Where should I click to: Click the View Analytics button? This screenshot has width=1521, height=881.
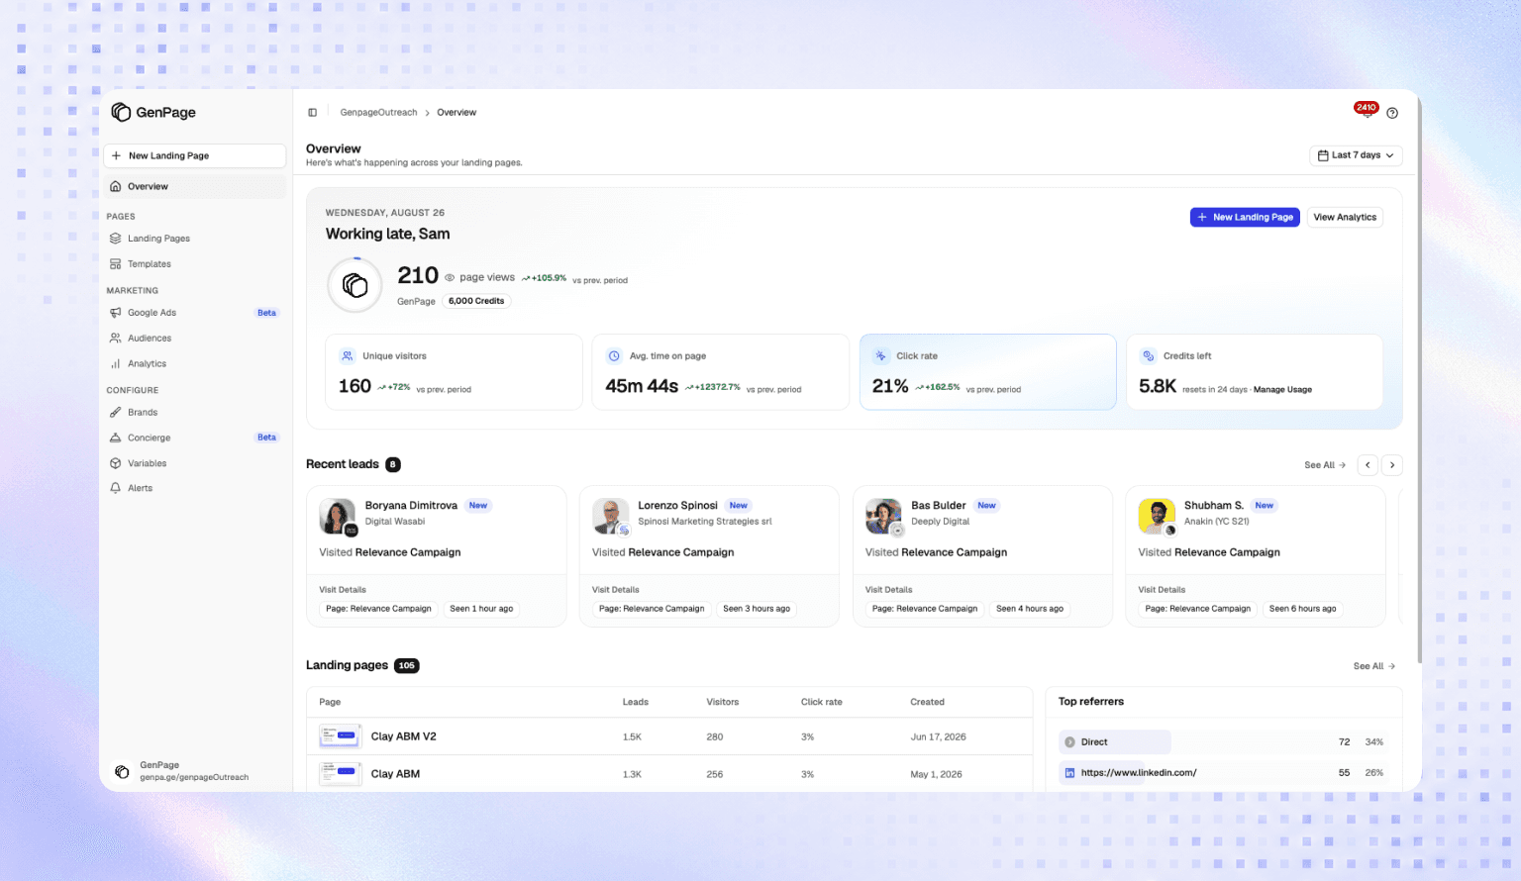[1345, 217]
